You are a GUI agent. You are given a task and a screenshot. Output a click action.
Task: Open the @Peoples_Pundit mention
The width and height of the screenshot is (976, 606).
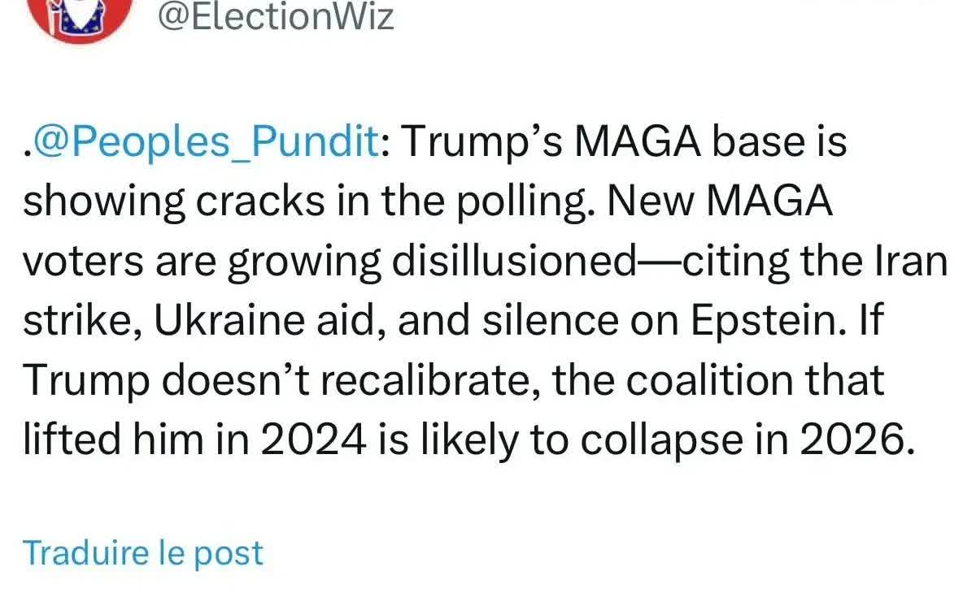point(203,144)
